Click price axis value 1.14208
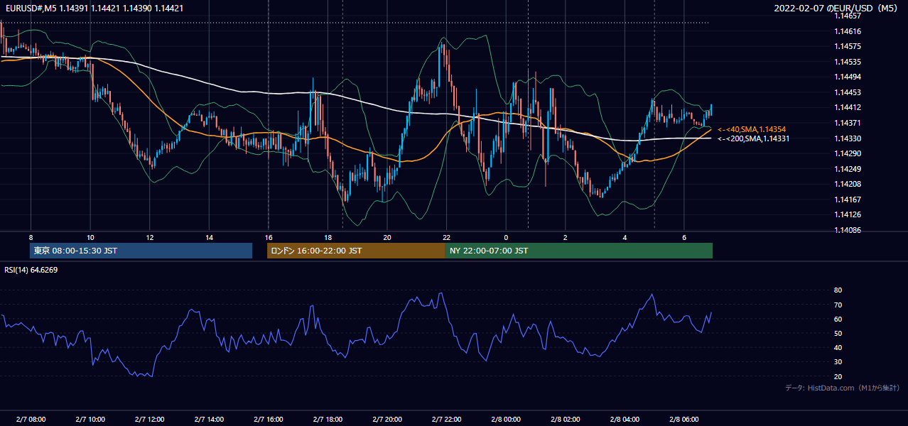 click(847, 184)
